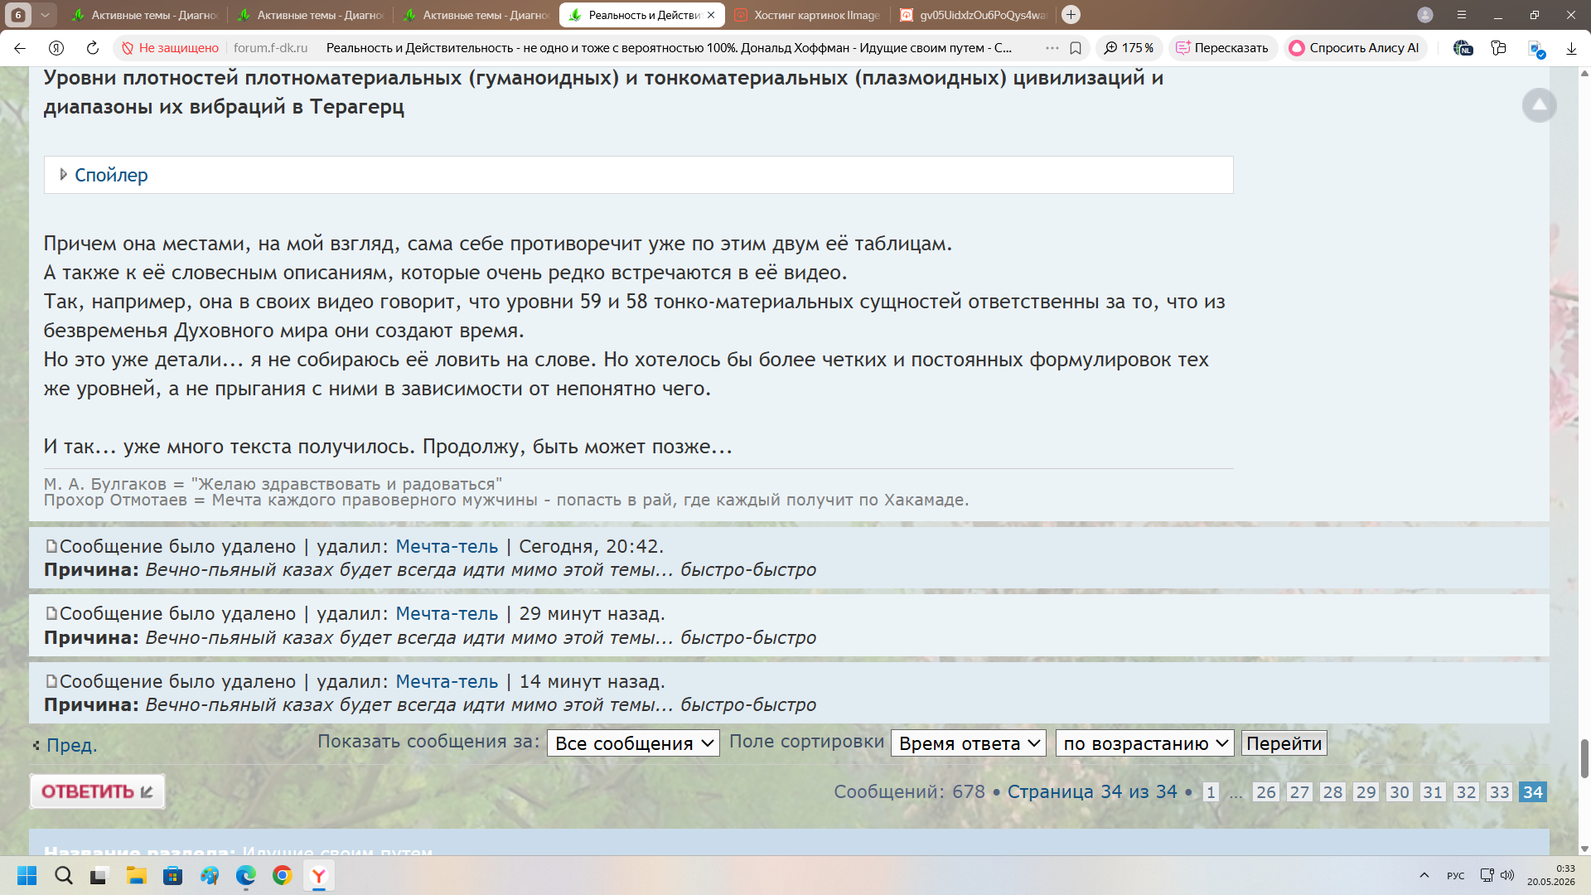Switch keyboard language 'РУС' indicator
Image resolution: width=1591 pixels, height=895 pixels.
tap(1455, 876)
